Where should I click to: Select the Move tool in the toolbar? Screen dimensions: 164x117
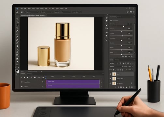pyautogui.click(x=17, y=19)
